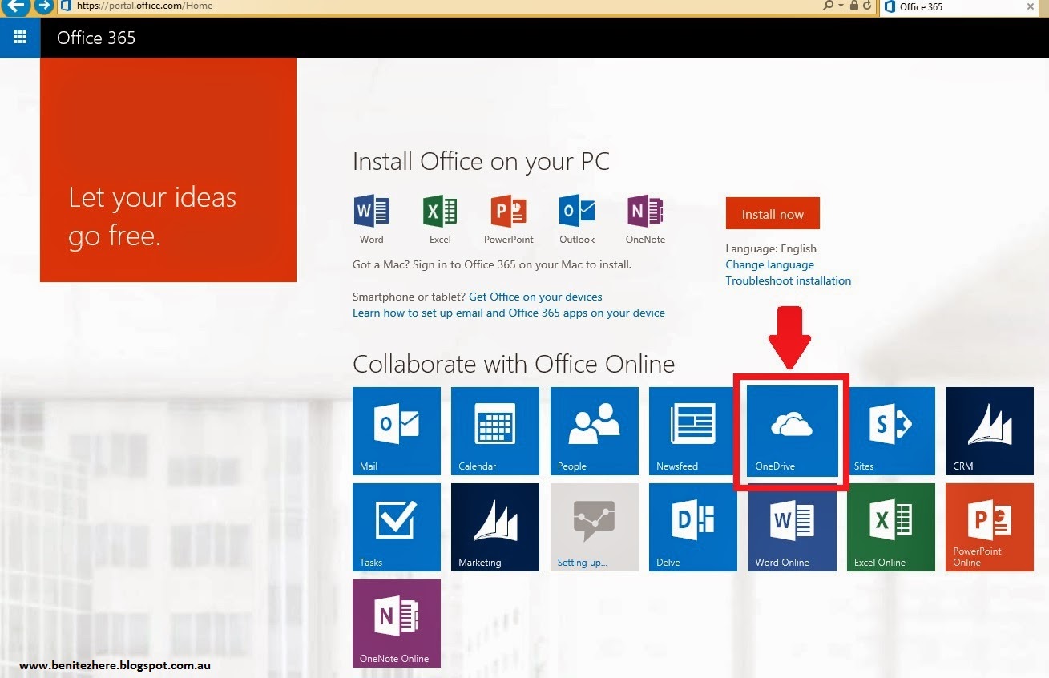Click the Word install icon
The height and width of the screenshot is (678, 1049).
(x=371, y=212)
